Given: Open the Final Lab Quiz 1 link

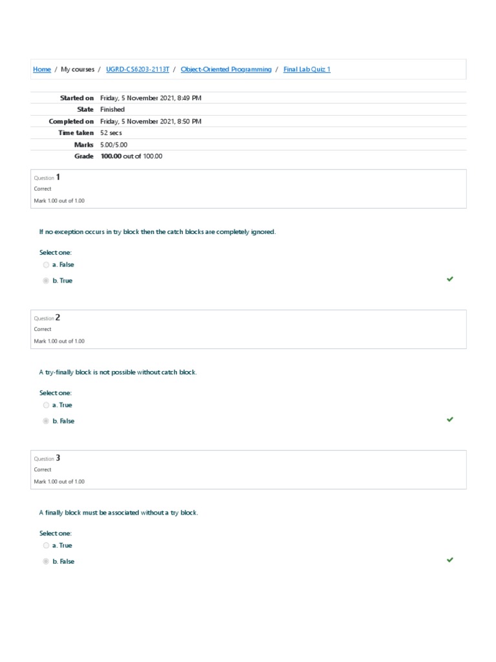Looking at the screenshot, I should [307, 69].
